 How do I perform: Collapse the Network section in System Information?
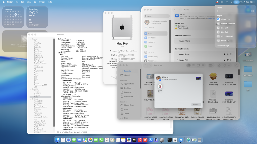click(31, 89)
